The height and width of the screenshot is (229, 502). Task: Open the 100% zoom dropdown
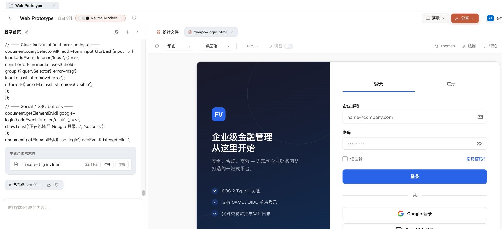click(251, 46)
